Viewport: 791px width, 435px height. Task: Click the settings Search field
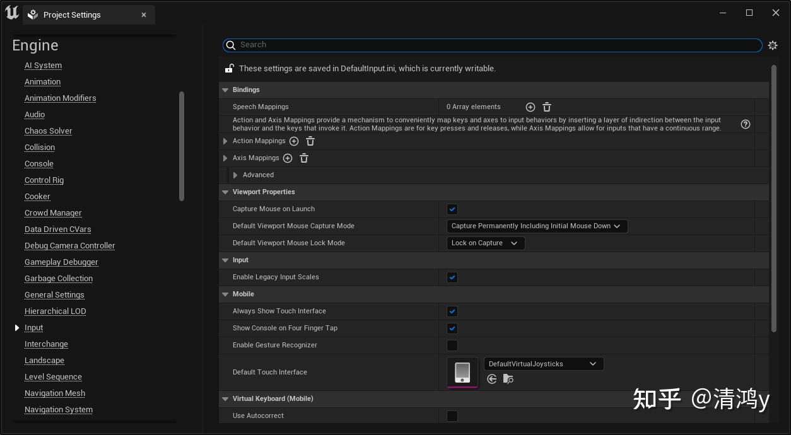[x=492, y=45]
